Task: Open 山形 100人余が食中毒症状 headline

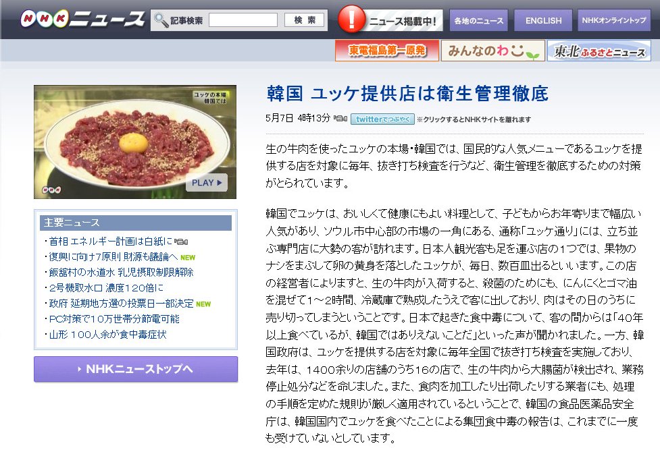Action: pyautogui.click(x=108, y=334)
